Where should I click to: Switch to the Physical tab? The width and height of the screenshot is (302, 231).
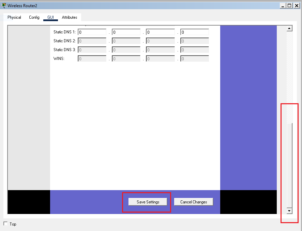[x=14, y=17]
